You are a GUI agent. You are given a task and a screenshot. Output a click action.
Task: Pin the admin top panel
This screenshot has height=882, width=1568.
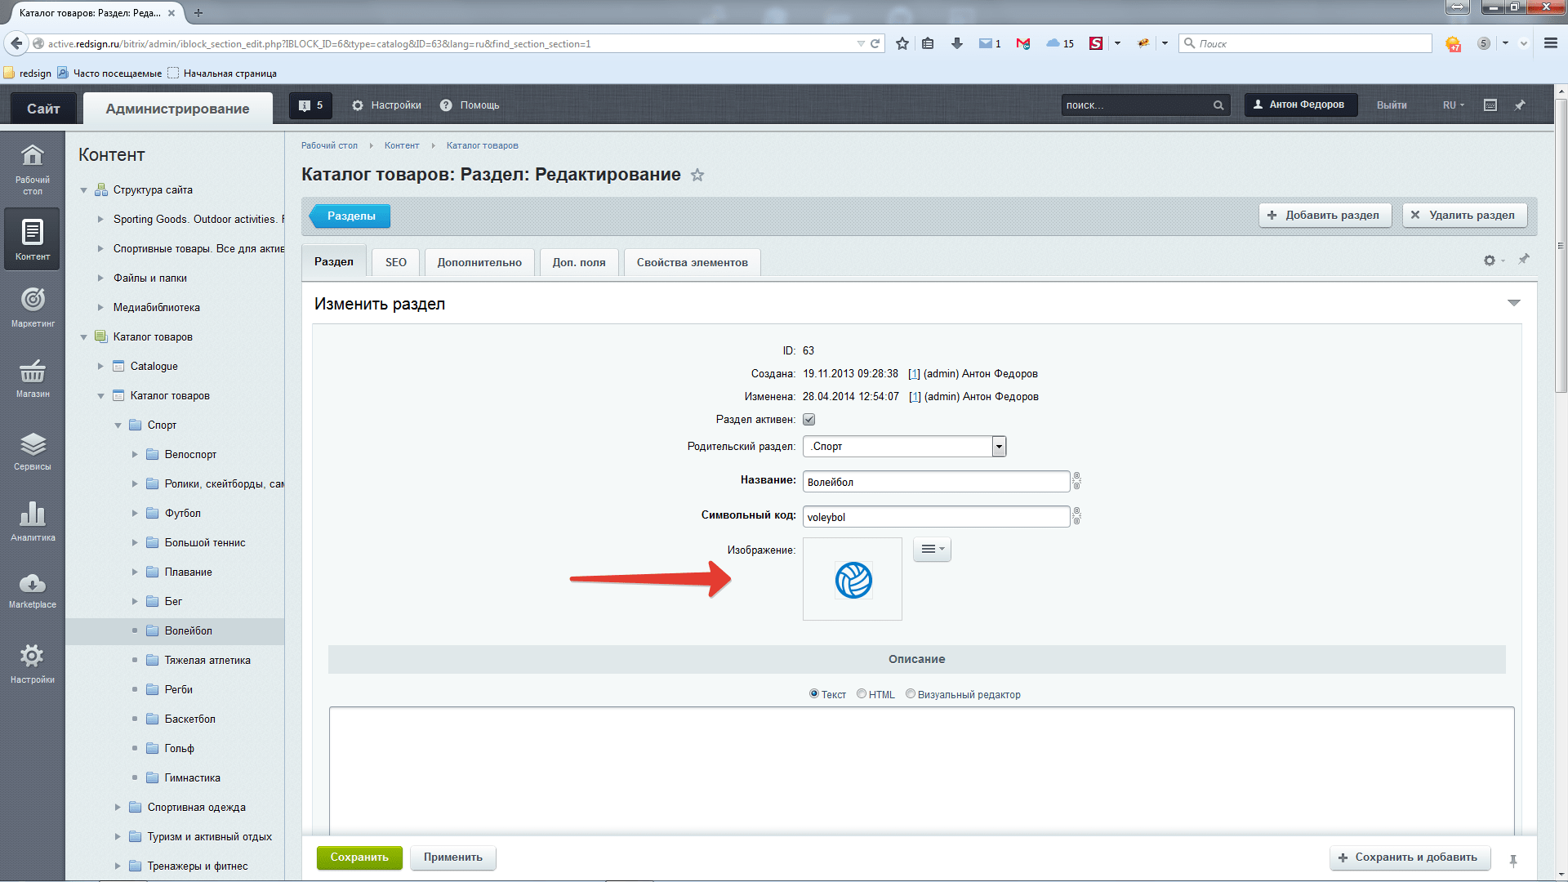[1520, 105]
